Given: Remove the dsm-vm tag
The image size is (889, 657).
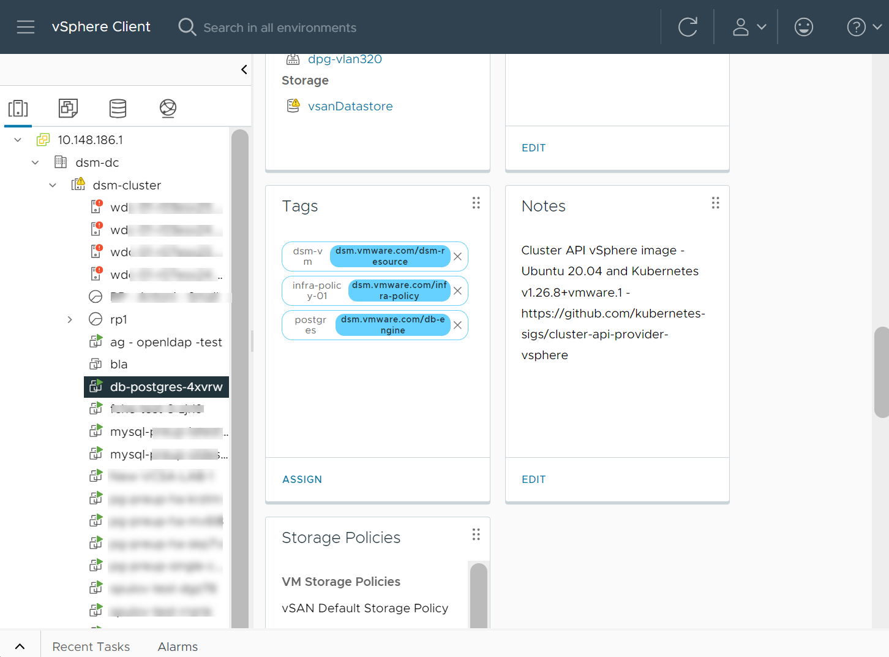Looking at the screenshot, I should [457, 257].
